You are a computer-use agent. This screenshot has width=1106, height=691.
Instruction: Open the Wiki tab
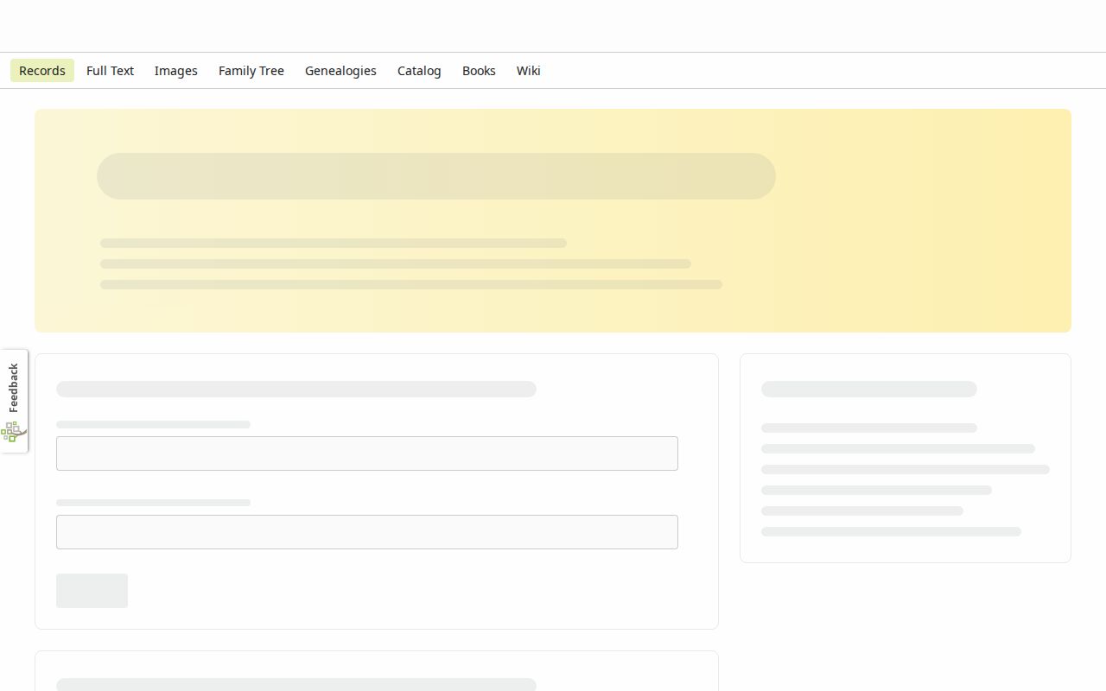(529, 71)
